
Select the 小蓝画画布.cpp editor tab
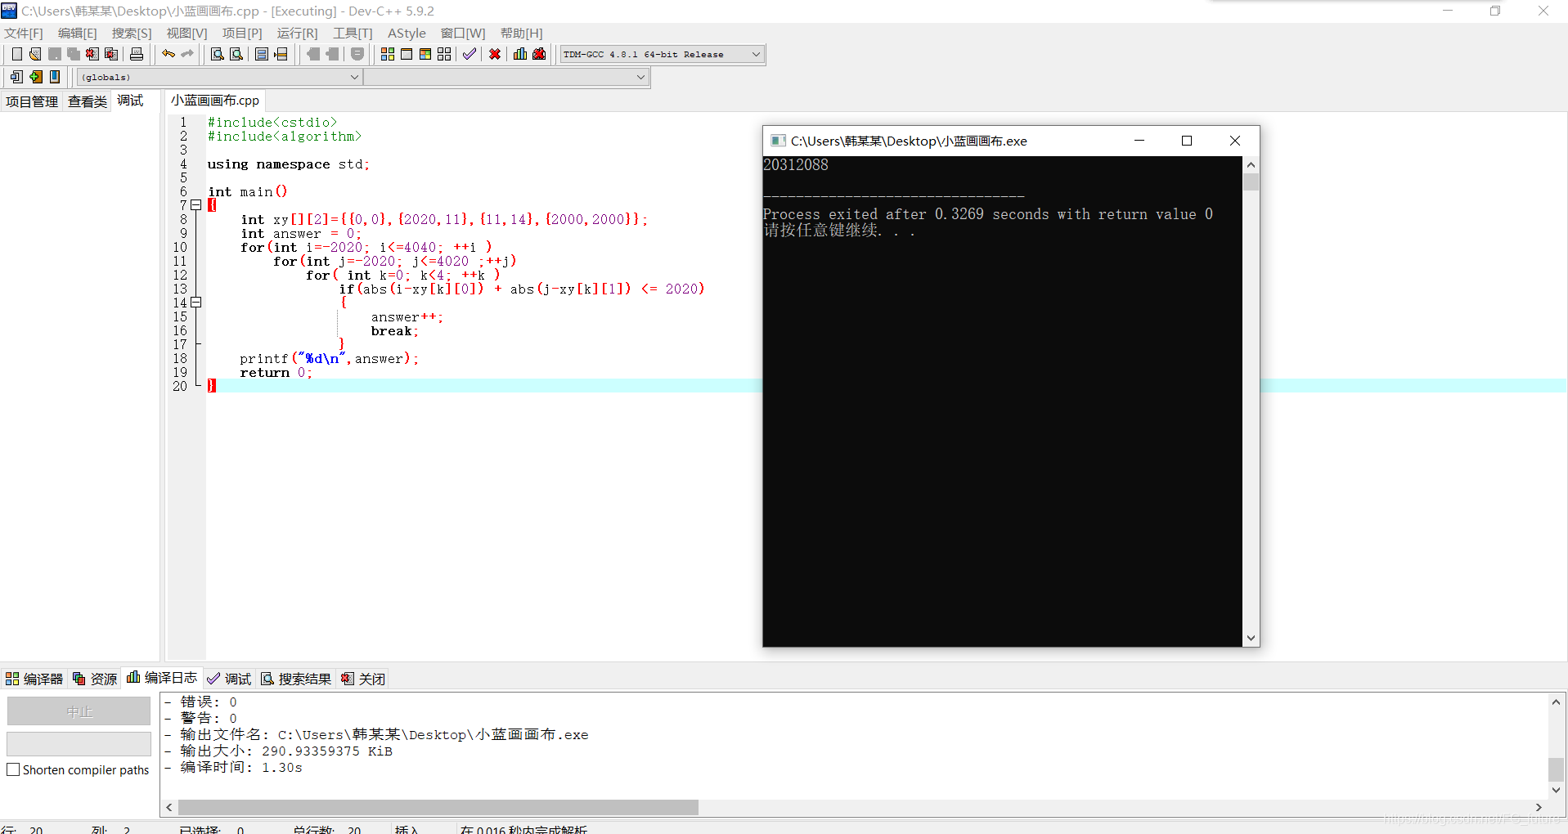[x=215, y=101]
